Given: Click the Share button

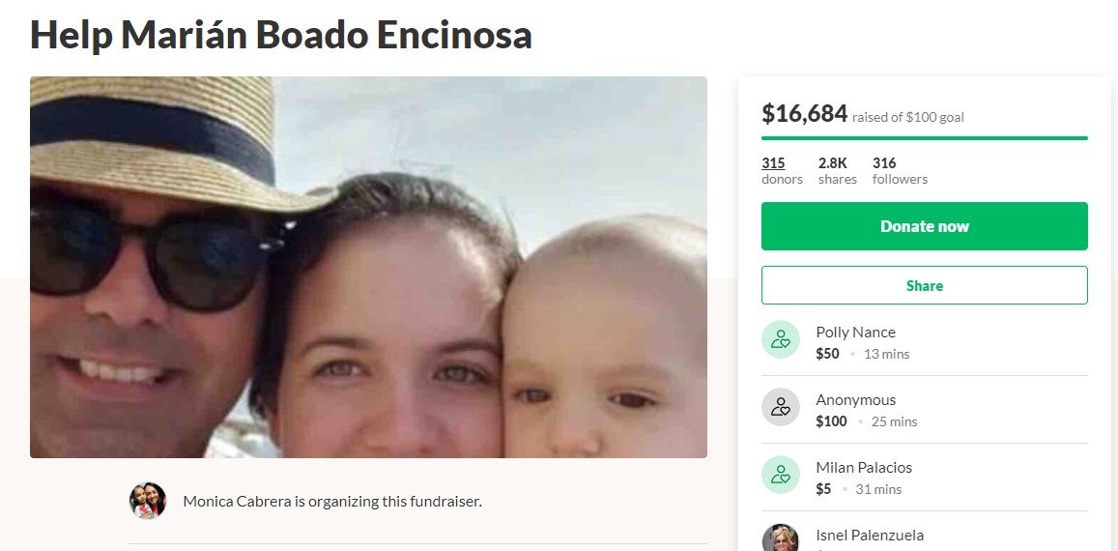Looking at the screenshot, I should (x=924, y=285).
